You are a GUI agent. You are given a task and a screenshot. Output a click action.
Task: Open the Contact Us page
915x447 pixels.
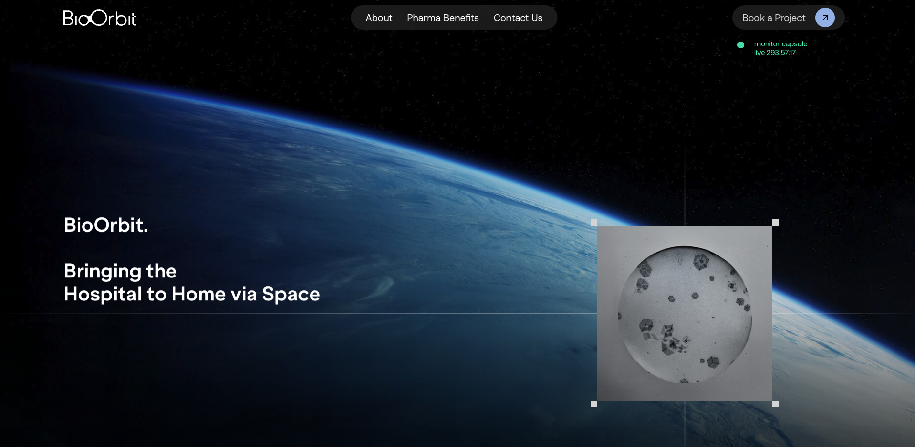[518, 18]
